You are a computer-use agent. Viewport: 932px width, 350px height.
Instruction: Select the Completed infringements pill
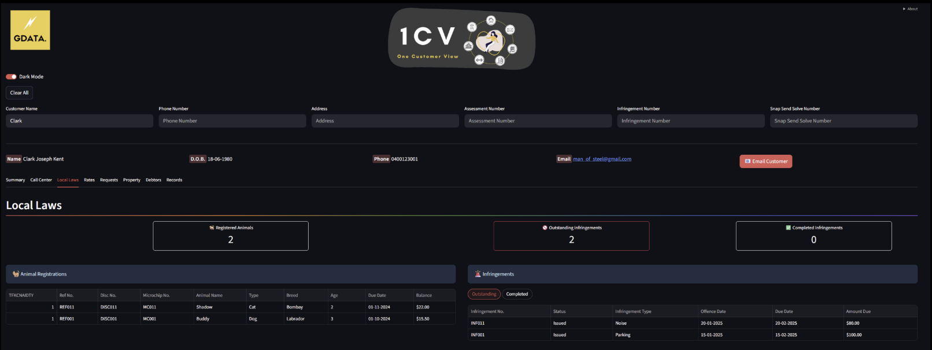[517, 294]
